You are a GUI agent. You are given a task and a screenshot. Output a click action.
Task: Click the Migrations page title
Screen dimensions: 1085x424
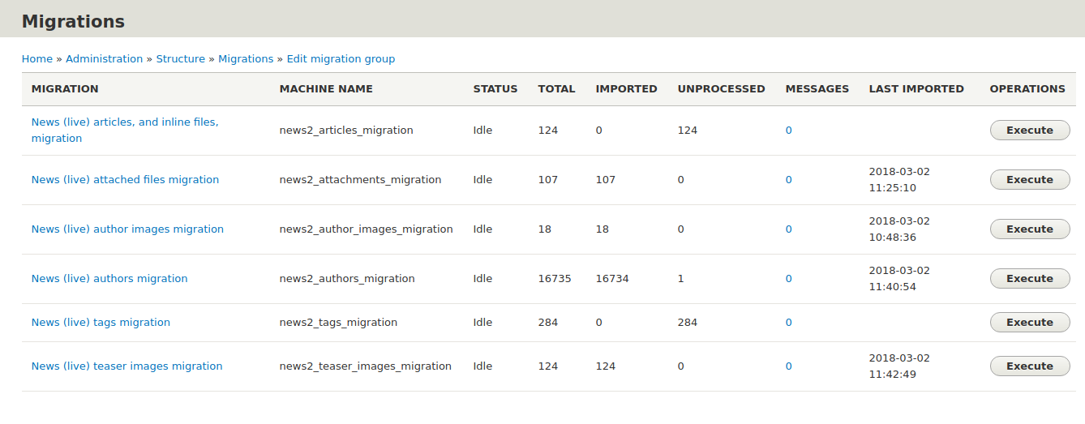click(73, 22)
